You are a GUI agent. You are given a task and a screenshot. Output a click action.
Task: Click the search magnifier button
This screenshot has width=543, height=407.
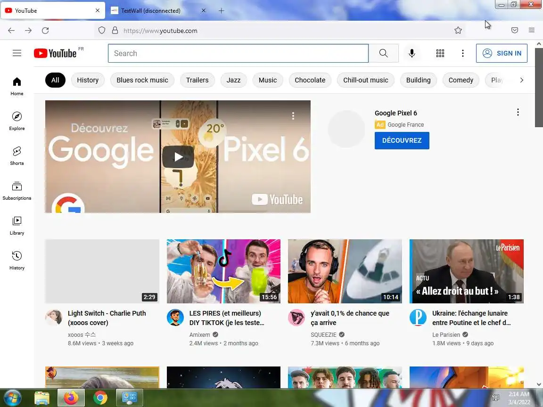383,53
